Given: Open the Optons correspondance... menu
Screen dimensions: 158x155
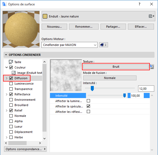Looking at the screenshot, I should [25, 149].
